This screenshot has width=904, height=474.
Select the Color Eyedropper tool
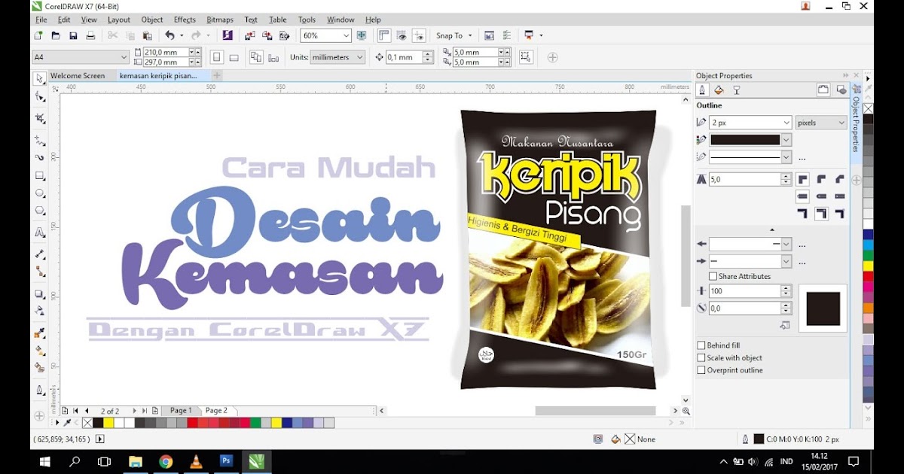(40, 333)
